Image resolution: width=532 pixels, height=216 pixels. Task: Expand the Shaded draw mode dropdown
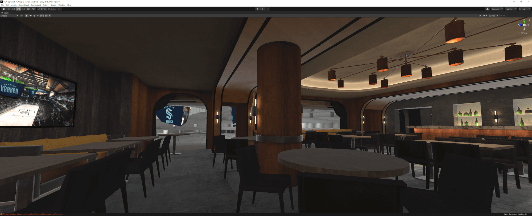tap(9, 16)
